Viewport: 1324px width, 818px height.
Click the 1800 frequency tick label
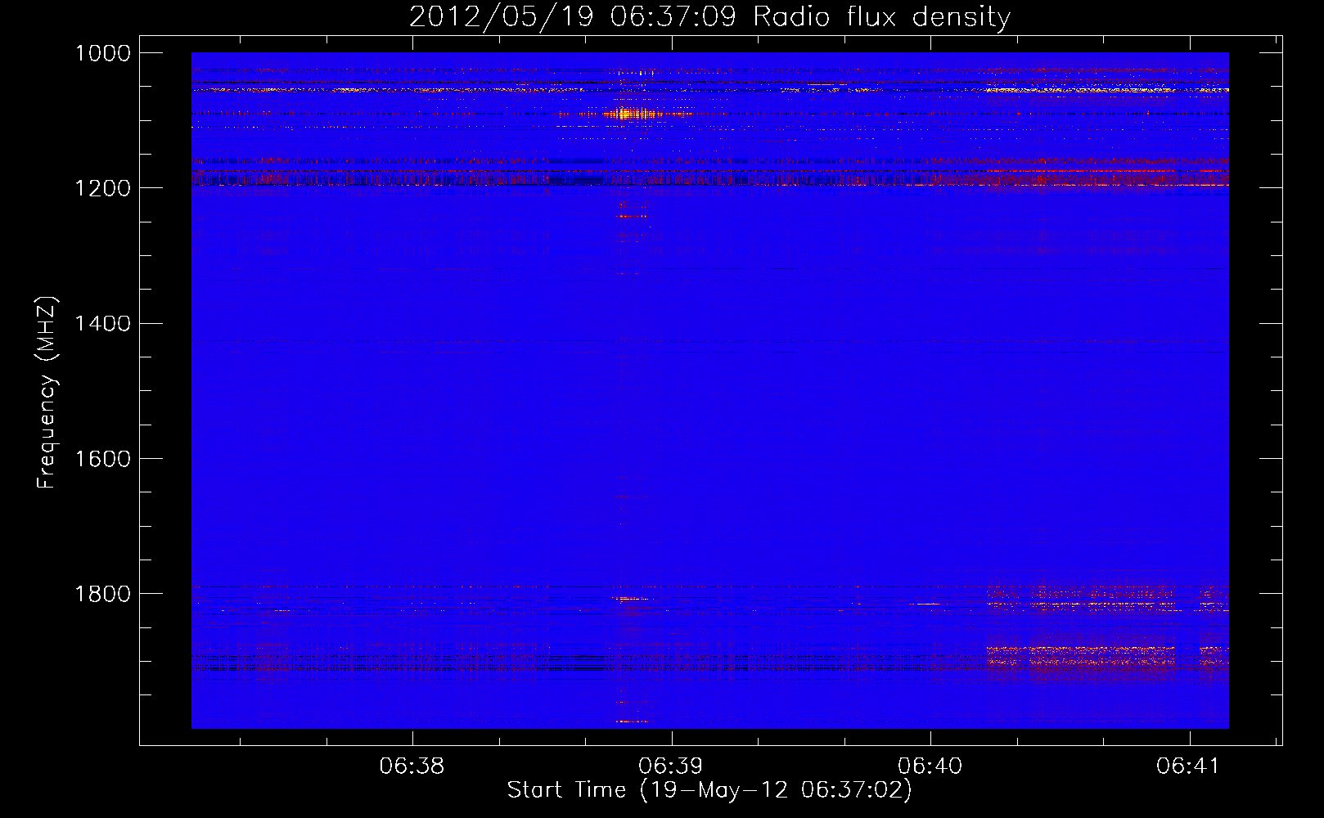click(103, 593)
